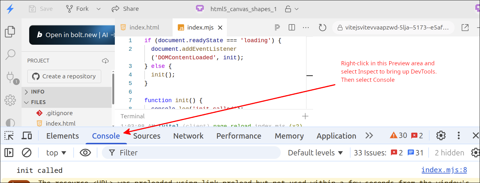Open the top JavaScript context dropdown

click(56, 153)
